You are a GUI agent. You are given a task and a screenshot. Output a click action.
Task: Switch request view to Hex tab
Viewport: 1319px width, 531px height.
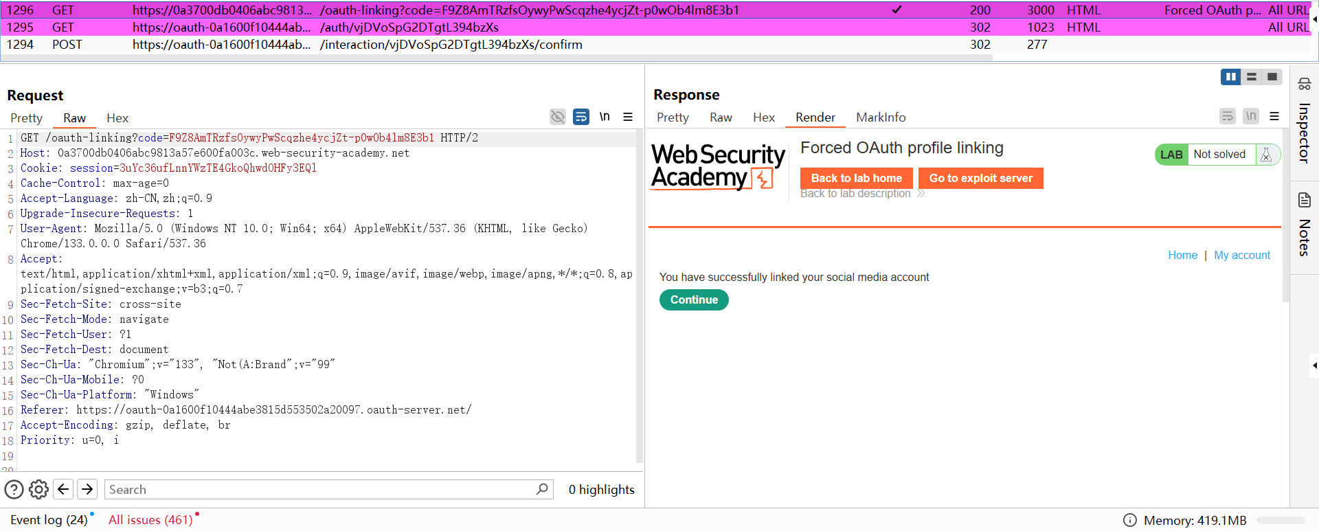(x=117, y=118)
